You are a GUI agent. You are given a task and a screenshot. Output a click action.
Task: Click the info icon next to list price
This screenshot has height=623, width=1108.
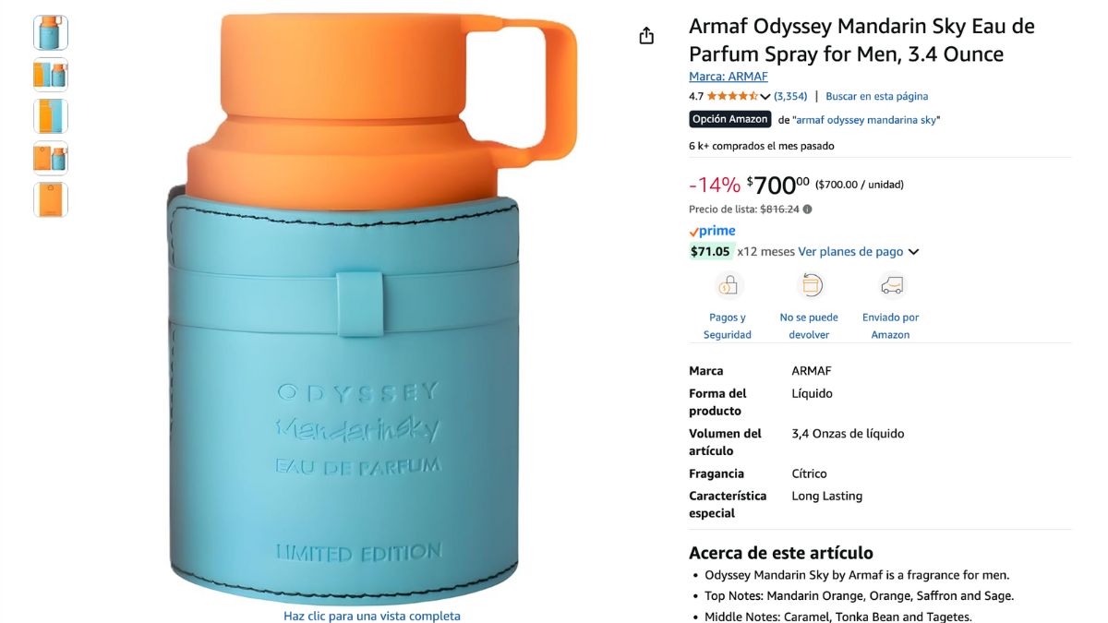coord(808,210)
